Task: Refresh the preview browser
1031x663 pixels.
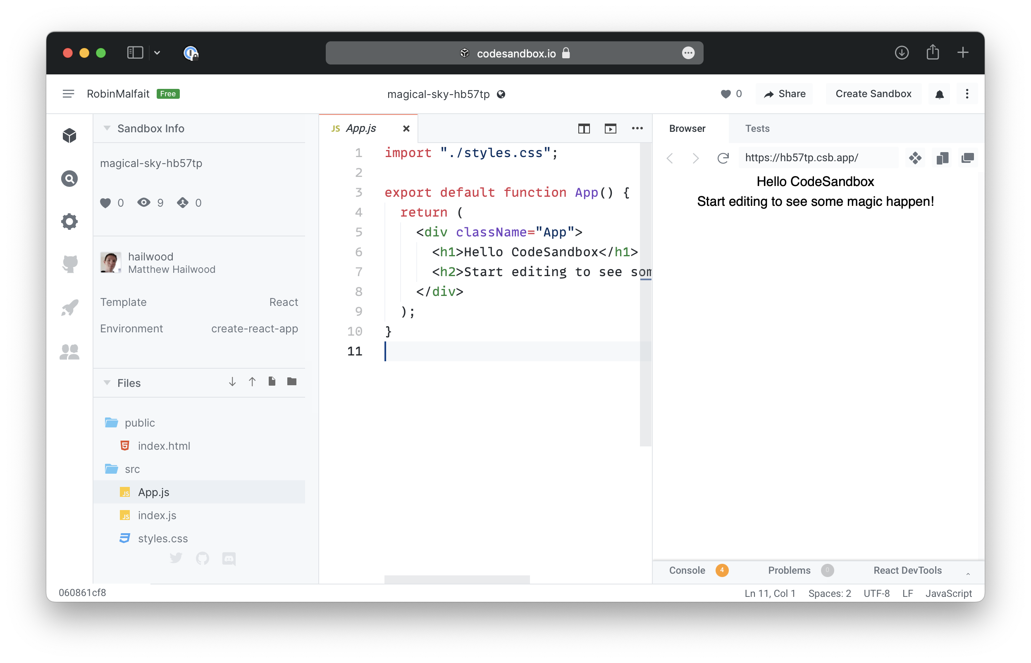Action: tap(723, 158)
